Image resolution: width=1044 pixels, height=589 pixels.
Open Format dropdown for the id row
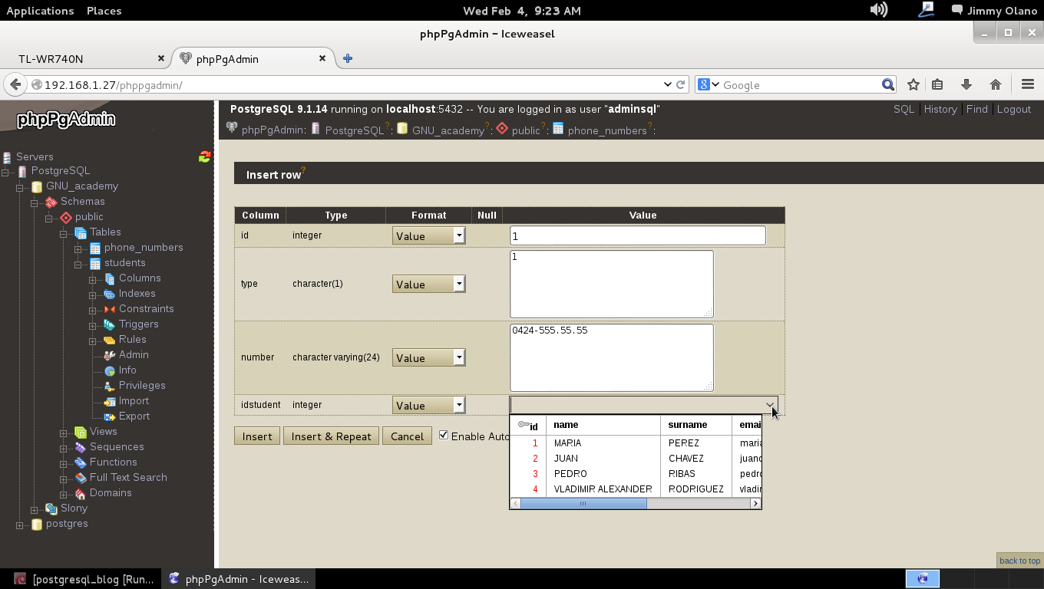(x=428, y=235)
